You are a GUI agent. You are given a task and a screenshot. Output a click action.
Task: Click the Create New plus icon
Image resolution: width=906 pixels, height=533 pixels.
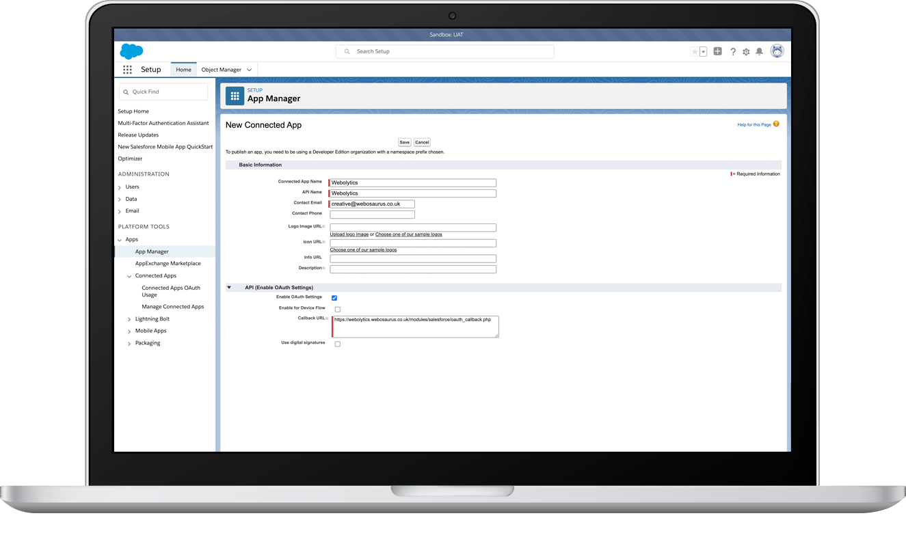tap(717, 51)
